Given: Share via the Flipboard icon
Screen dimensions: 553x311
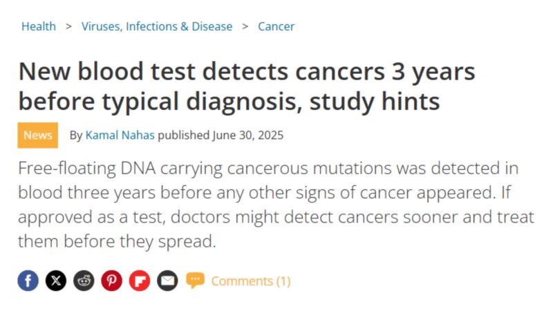Looking at the screenshot, I should click(140, 281).
